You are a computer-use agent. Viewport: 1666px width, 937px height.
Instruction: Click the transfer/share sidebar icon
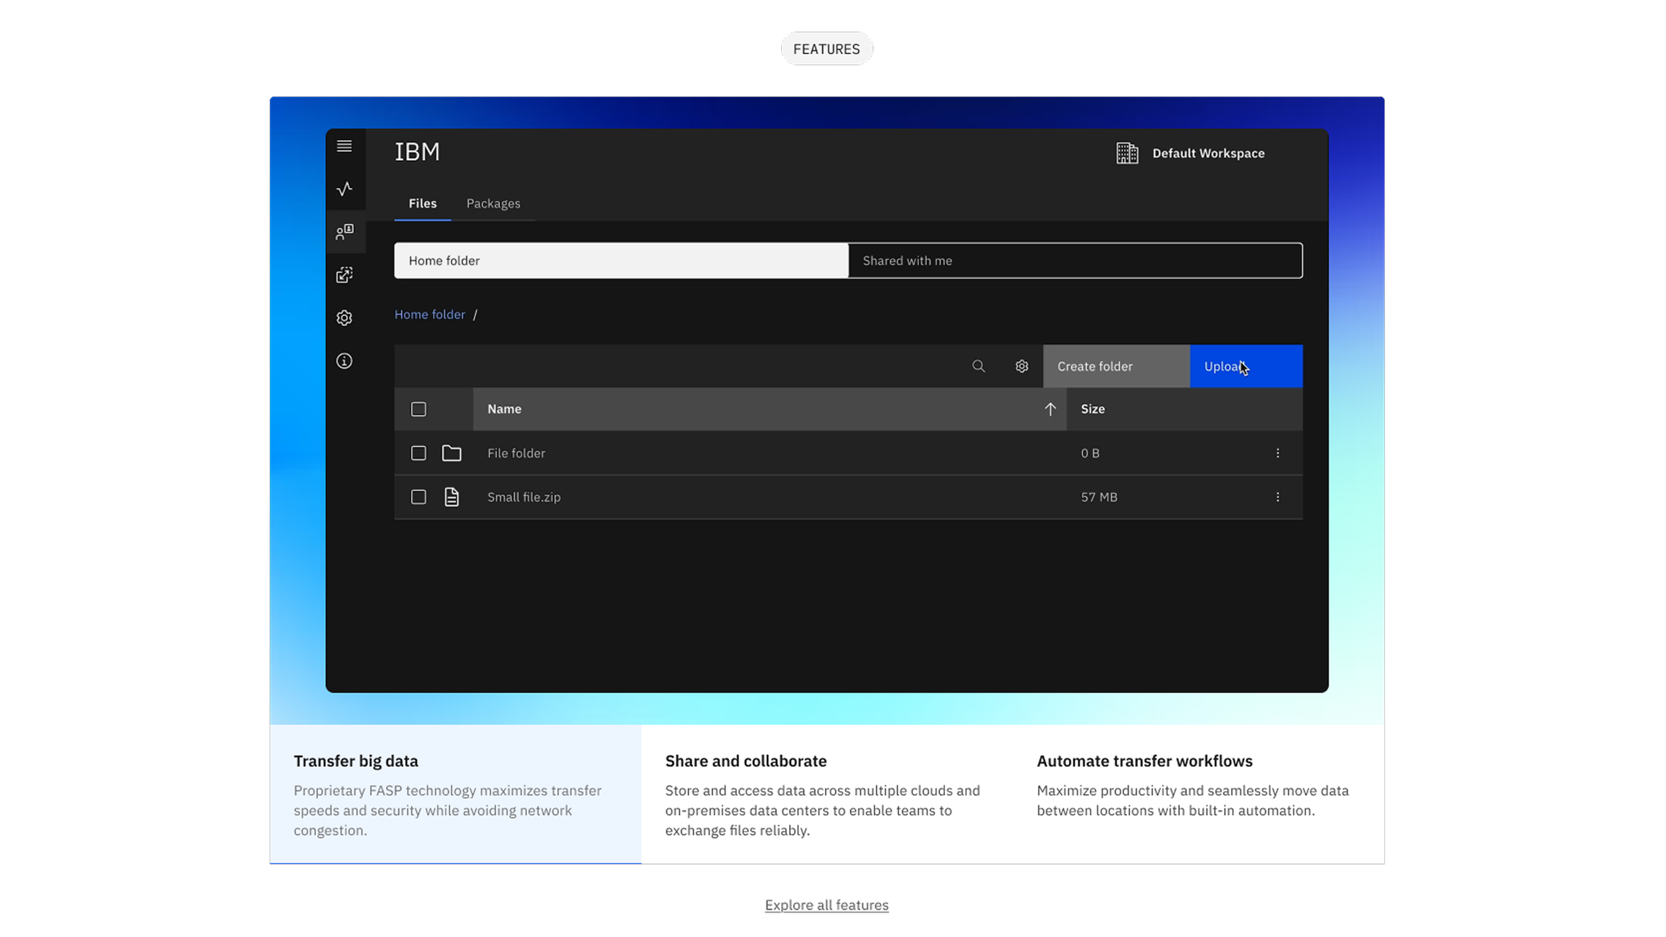point(344,275)
